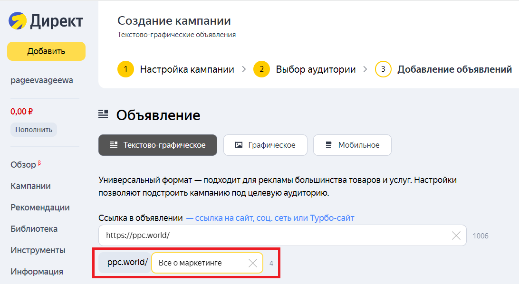
Task: Click the Все о маркетинге display link field
Action: [207, 263]
